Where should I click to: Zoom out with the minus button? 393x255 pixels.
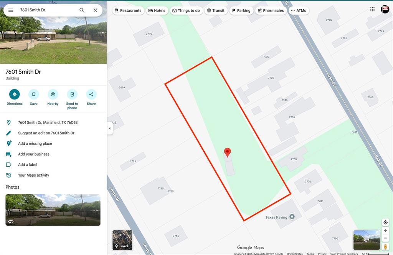click(x=385, y=238)
